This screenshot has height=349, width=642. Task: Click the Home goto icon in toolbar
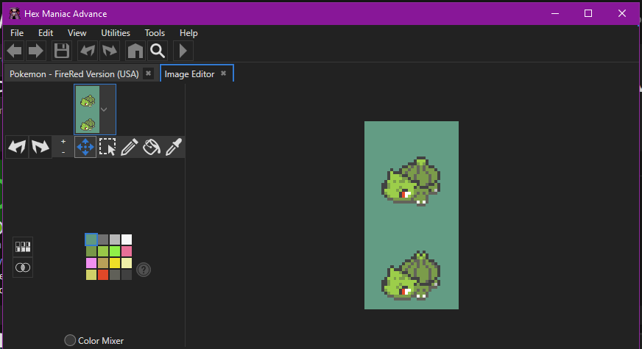click(135, 51)
